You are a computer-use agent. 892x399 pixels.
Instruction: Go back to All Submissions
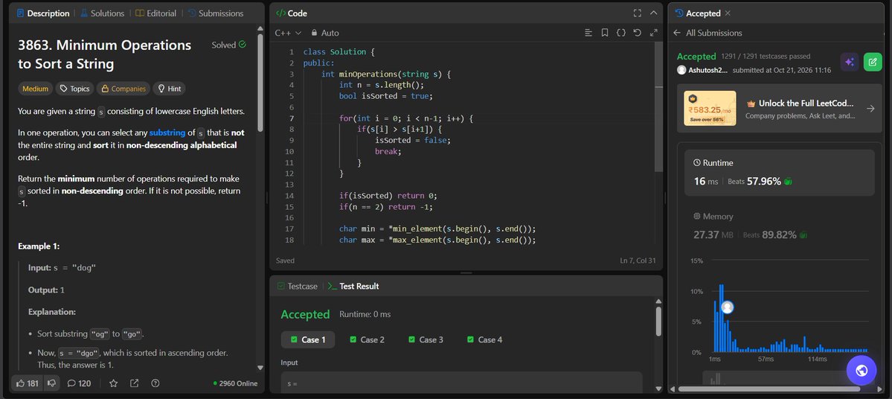707,33
